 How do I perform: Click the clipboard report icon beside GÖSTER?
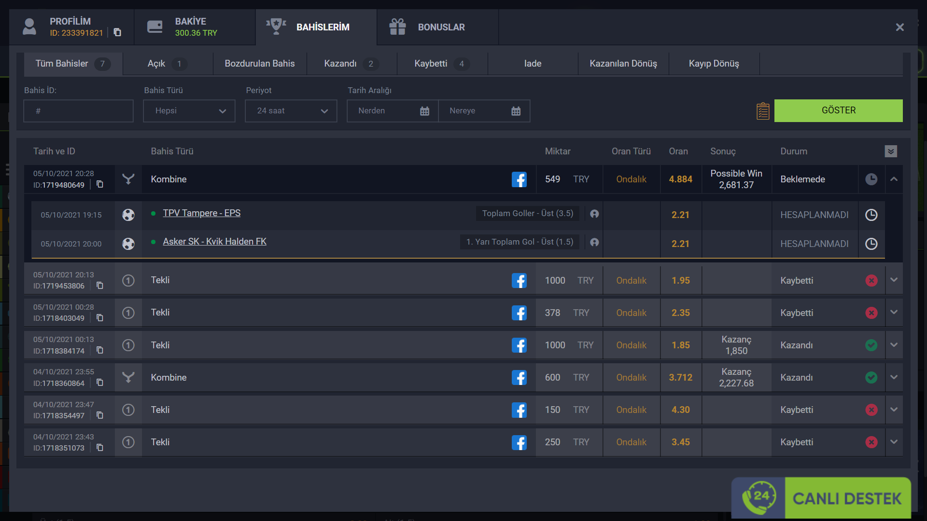763,111
